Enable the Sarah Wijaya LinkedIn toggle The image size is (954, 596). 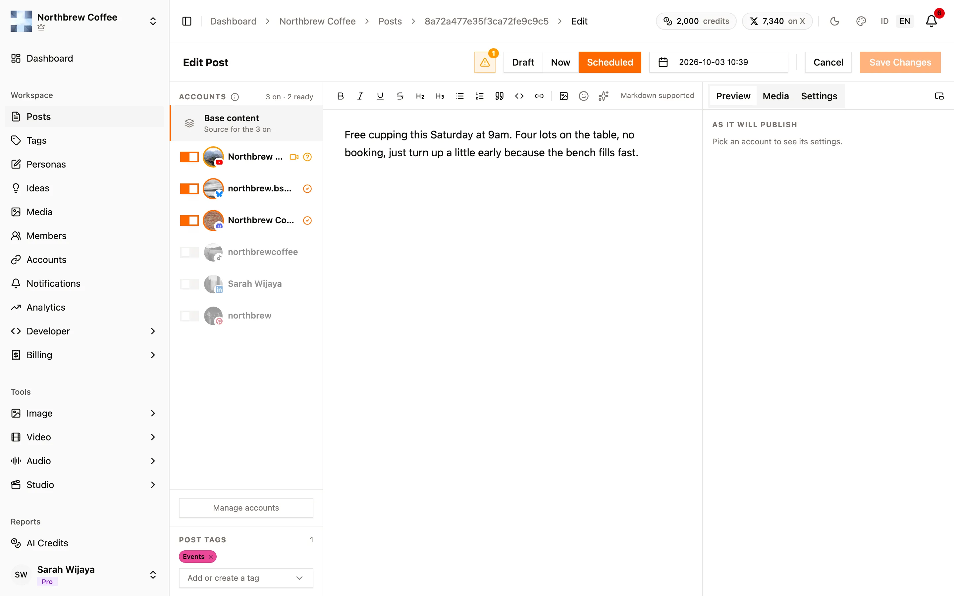pos(189,284)
